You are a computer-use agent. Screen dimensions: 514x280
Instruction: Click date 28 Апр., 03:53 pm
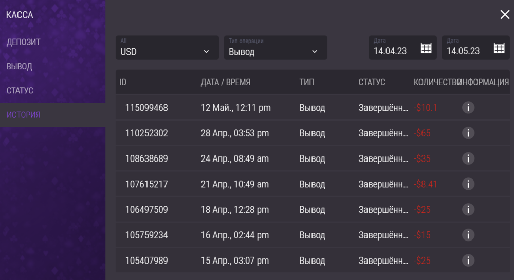tap(235, 133)
